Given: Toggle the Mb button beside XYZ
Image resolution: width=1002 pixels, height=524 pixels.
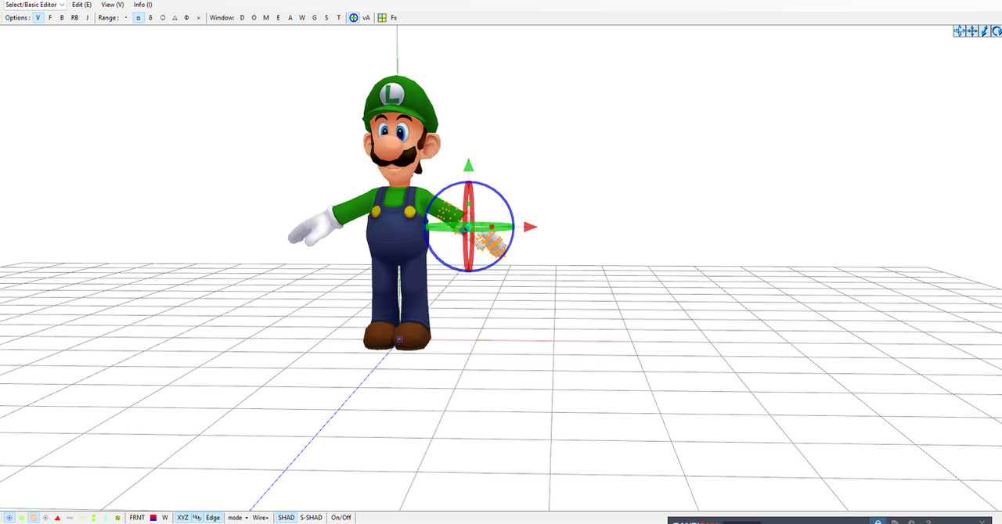Looking at the screenshot, I should tap(197, 518).
